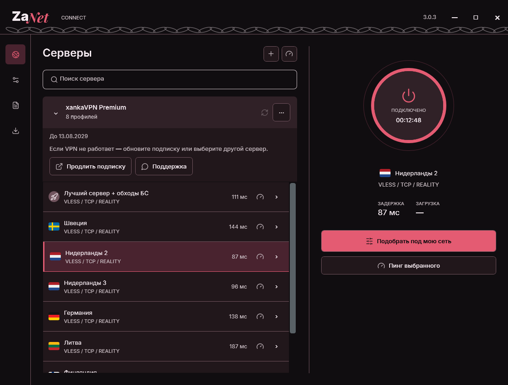This screenshot has width=508, height=385.
Task: Click the version 3.0.3 label
Action: [430, 17]
